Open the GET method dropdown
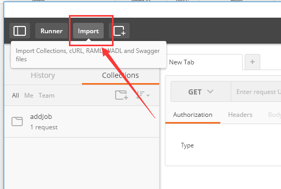The image size is (281, 189). pyautogui.click(x=201, y=91)
